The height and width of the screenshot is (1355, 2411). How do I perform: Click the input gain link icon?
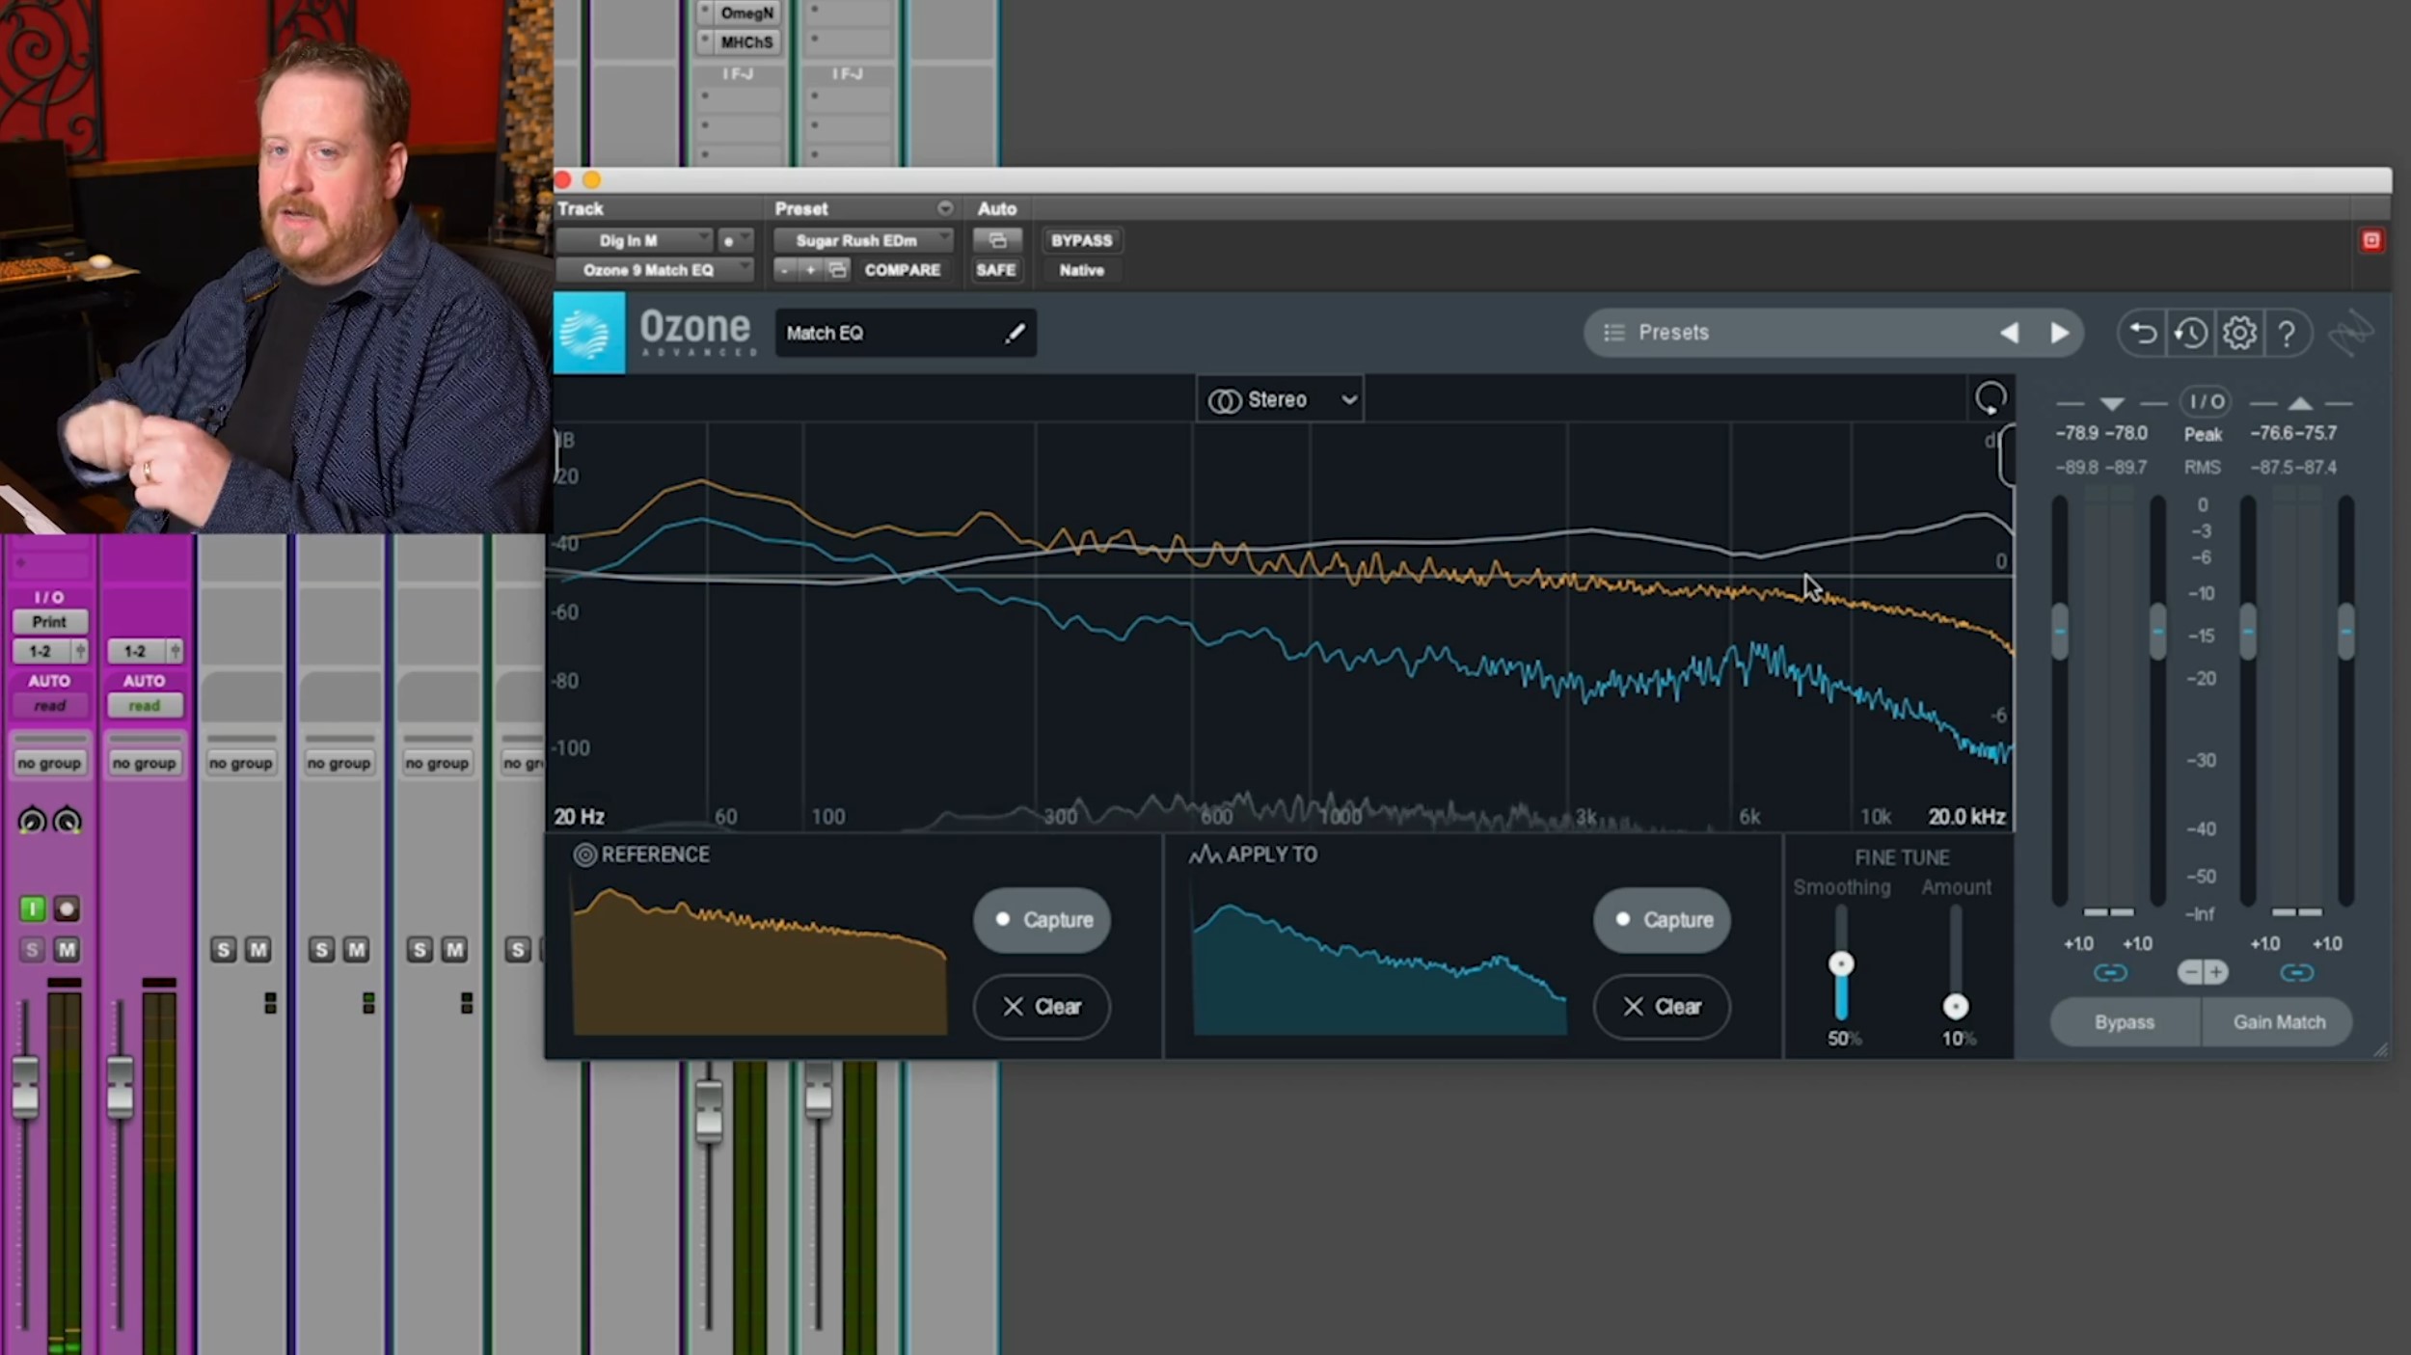[x=2110, y=973]
